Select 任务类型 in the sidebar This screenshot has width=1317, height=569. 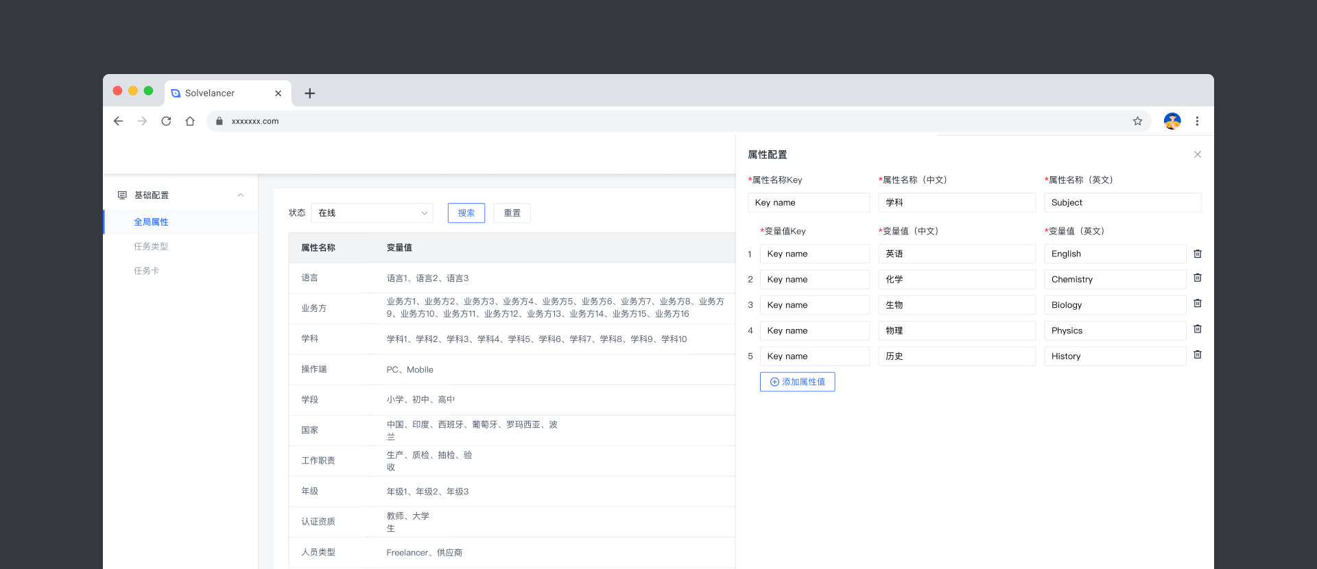click(x=151, y=247)
